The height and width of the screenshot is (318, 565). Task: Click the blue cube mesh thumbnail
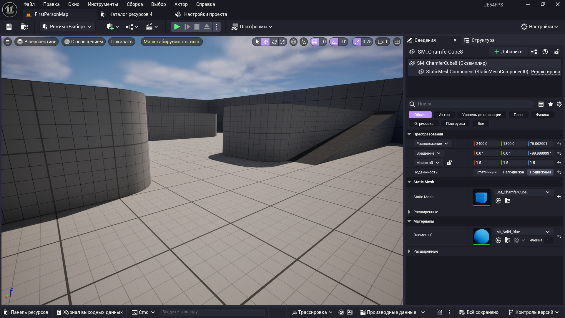pyautogui.click(x=481, y=197)
